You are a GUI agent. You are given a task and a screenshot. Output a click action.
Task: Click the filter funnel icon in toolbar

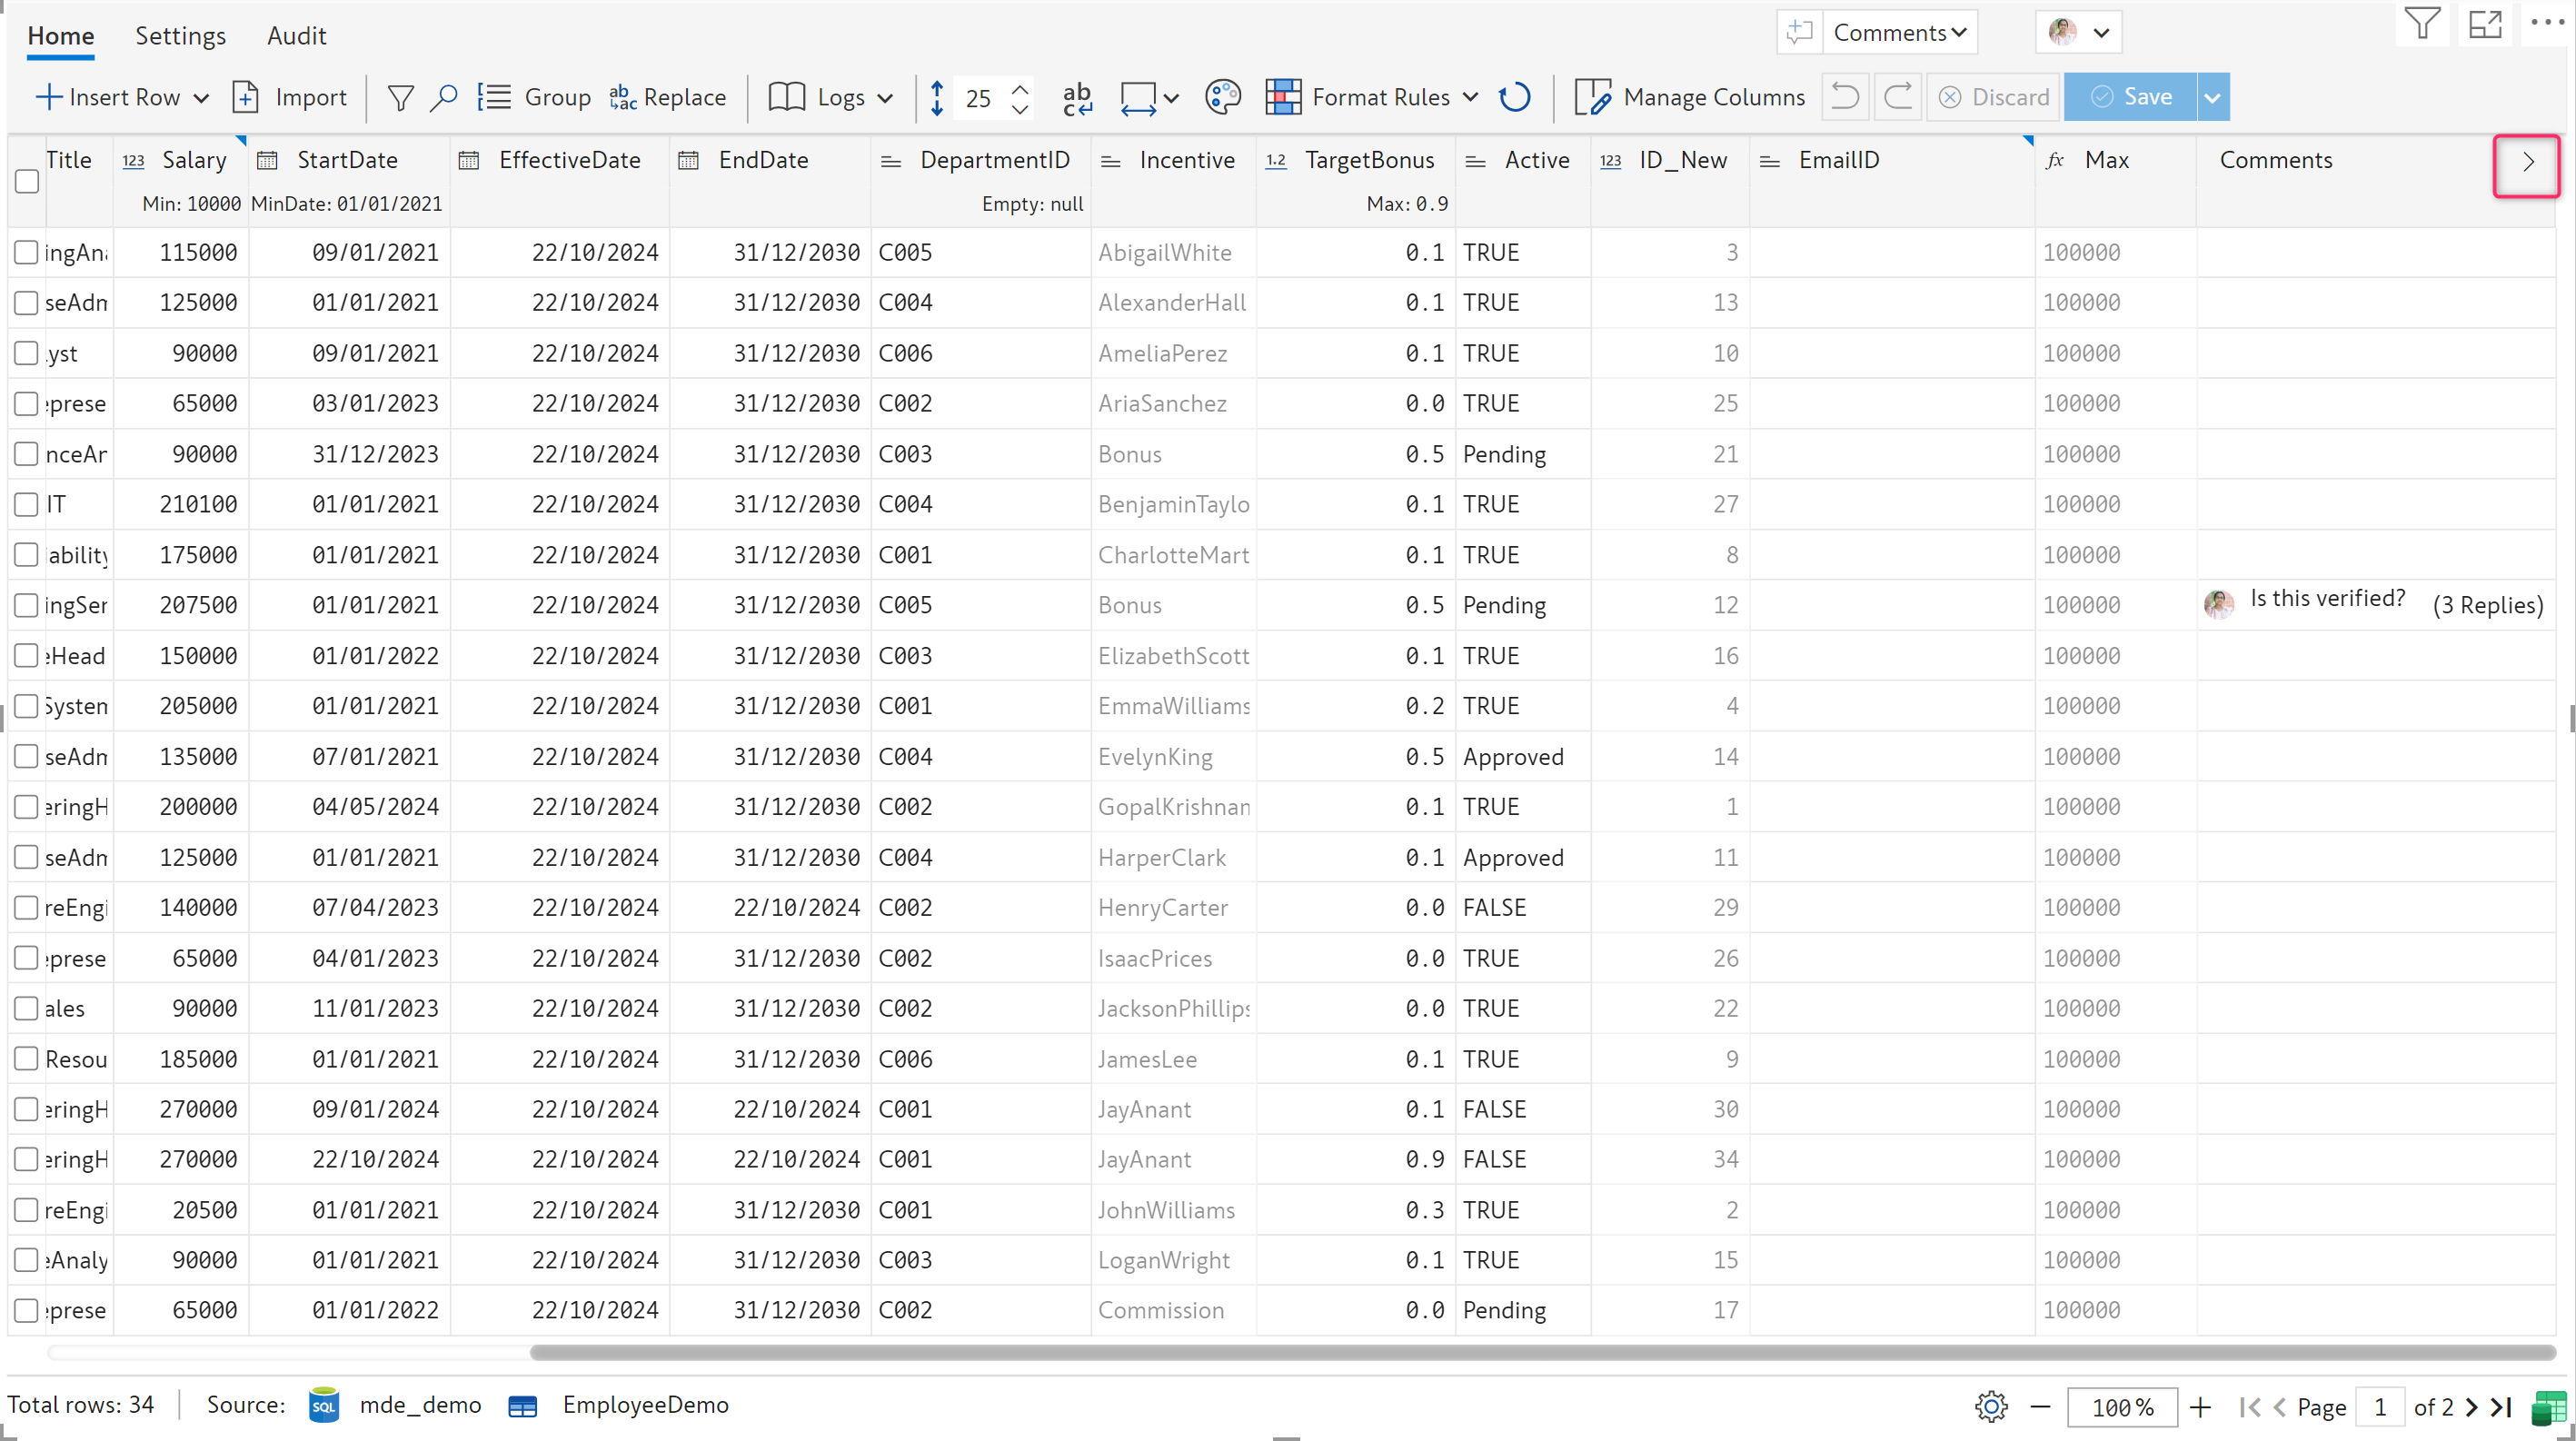point(400,97)
